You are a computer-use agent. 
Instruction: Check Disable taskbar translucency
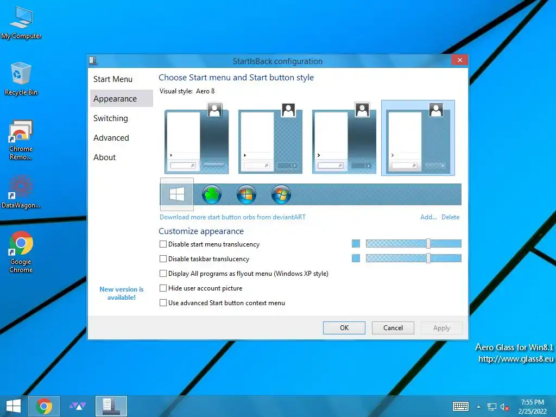[163, 259]
